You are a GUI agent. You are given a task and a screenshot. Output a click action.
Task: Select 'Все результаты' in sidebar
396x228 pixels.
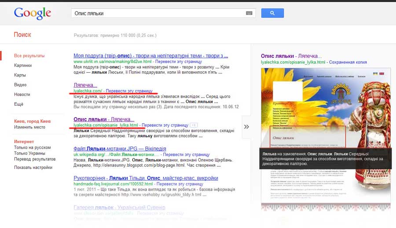[29, 55]
